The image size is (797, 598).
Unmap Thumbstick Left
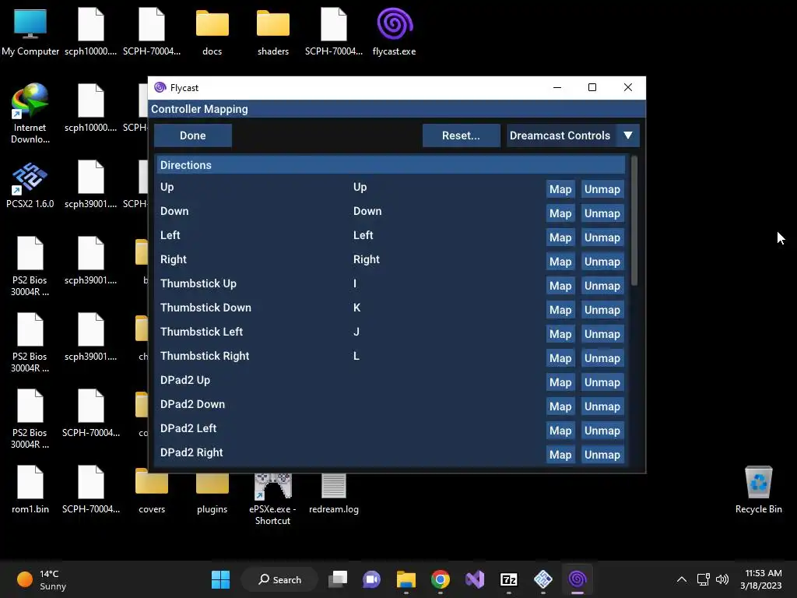(x=602, y=334)
